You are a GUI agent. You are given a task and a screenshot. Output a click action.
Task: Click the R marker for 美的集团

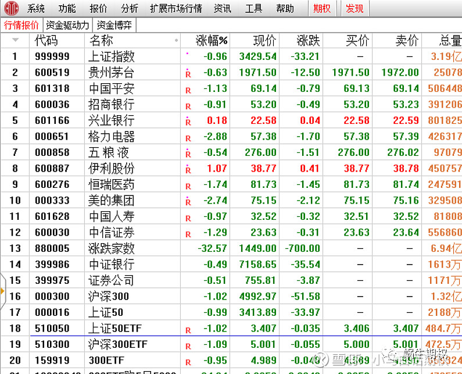coord(188,201)
